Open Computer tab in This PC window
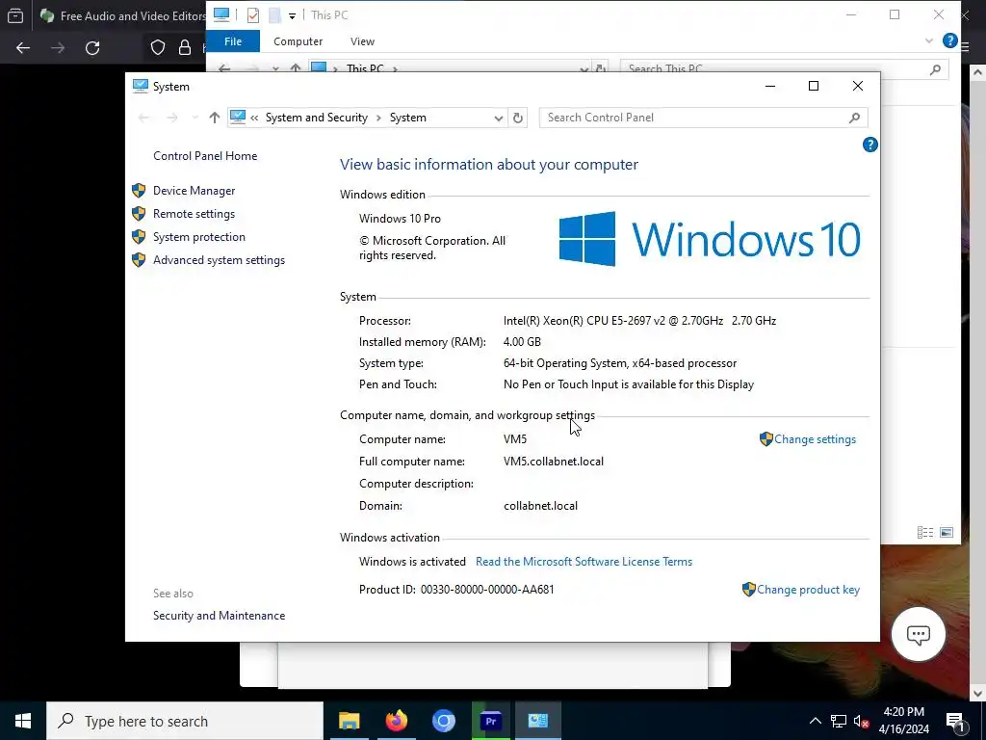This screenshot has width=986, height=740. [x=298, y=41]
